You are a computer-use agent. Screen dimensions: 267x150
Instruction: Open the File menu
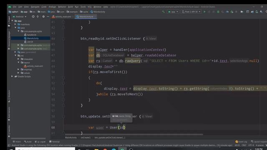coord(15,7)
